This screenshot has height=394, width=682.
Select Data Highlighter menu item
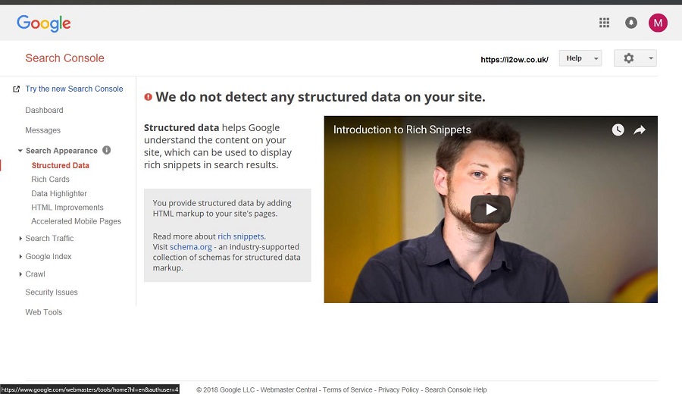pyautogui.click(x=59, y=193)
